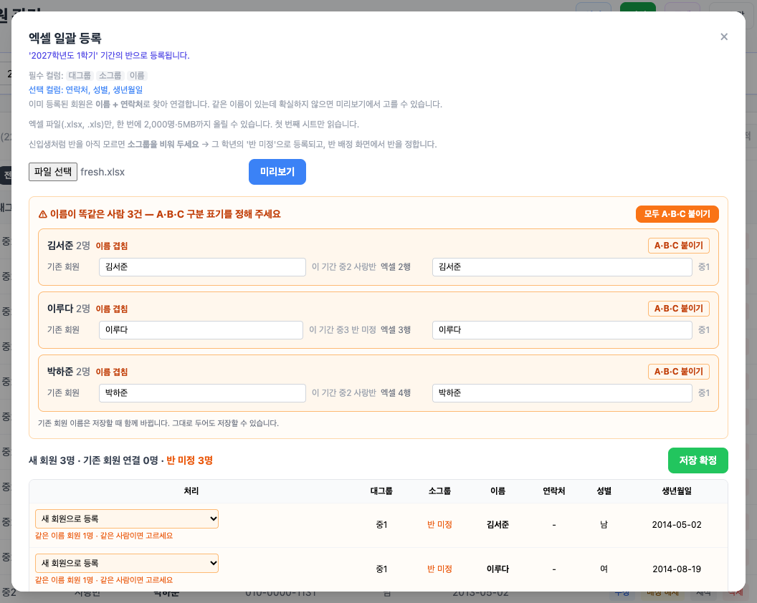Edit the Excel row 2 name field 김서준

[x=562, y=267]
